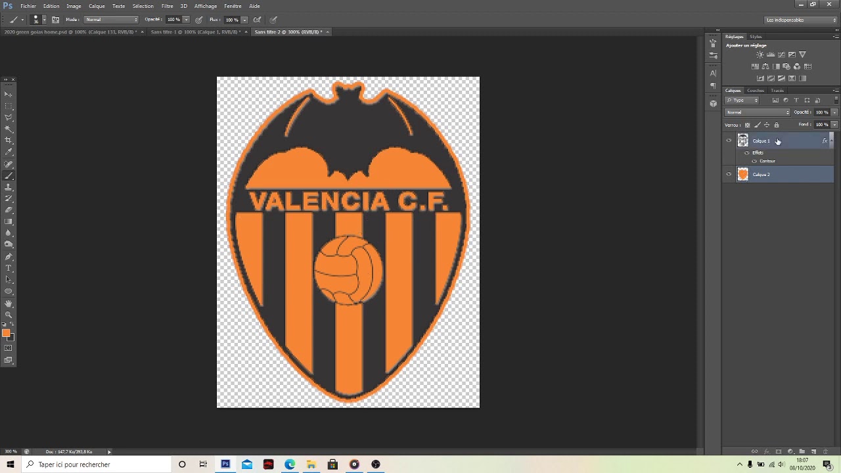Open the 3D panel cube icon
The height and width of the screenshot is (473, 841).
[x=714, y=103]
